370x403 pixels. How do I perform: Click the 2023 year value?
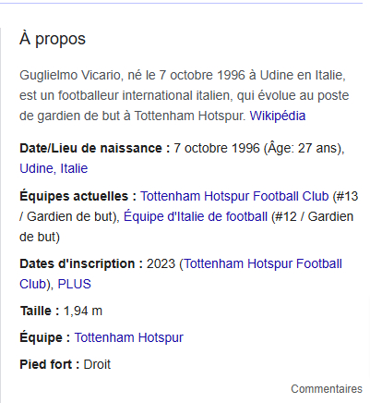(x=161, y=263)
